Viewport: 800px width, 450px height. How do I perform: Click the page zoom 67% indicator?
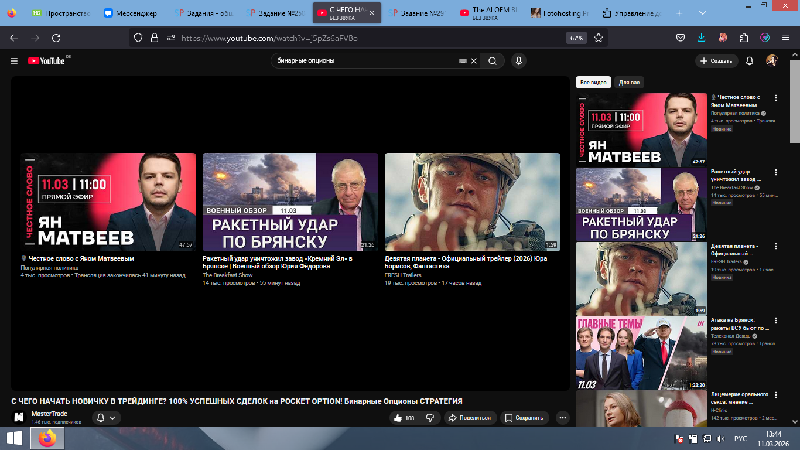pyautogui.click(x=576, y=38)
